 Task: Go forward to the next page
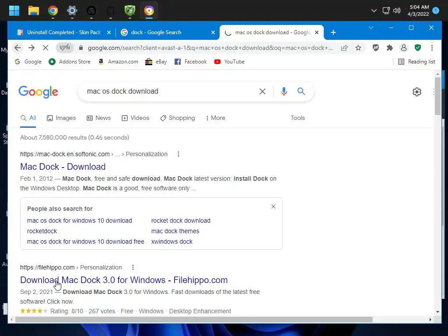(x=31, y=48)
